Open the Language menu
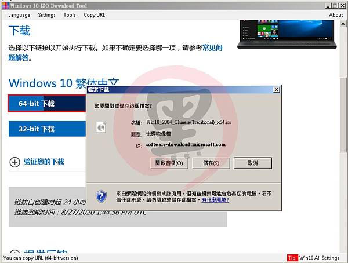 click(19, 15)
